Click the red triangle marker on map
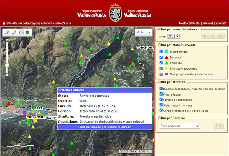 pyautogui.click(x=9, y=103)
